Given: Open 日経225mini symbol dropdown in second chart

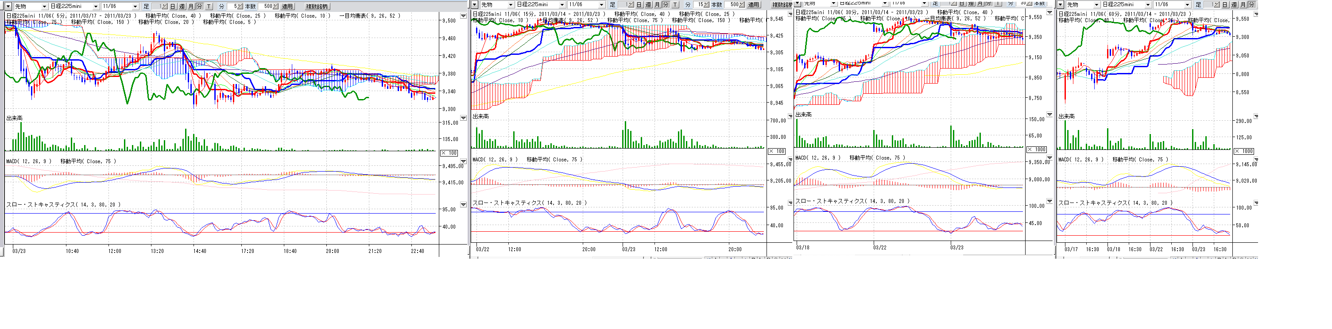Looking at the screenshot, I should (x=561, y=5).
